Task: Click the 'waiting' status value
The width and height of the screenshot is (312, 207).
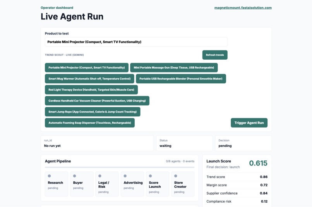Action: tap(165, 146)
